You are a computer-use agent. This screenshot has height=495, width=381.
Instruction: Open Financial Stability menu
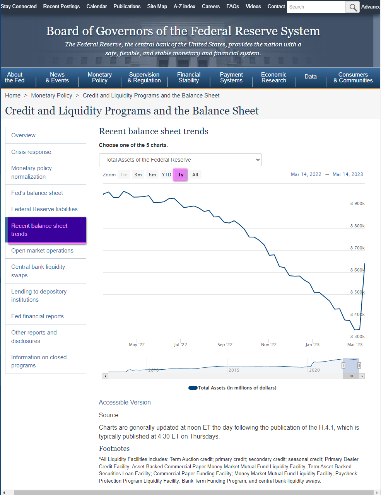tap(189, 77)
